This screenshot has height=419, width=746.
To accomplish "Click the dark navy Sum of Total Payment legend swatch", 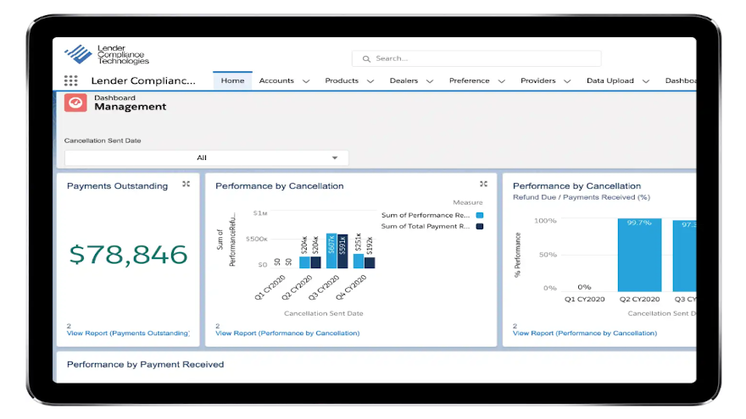I will (x=480, y=227).
